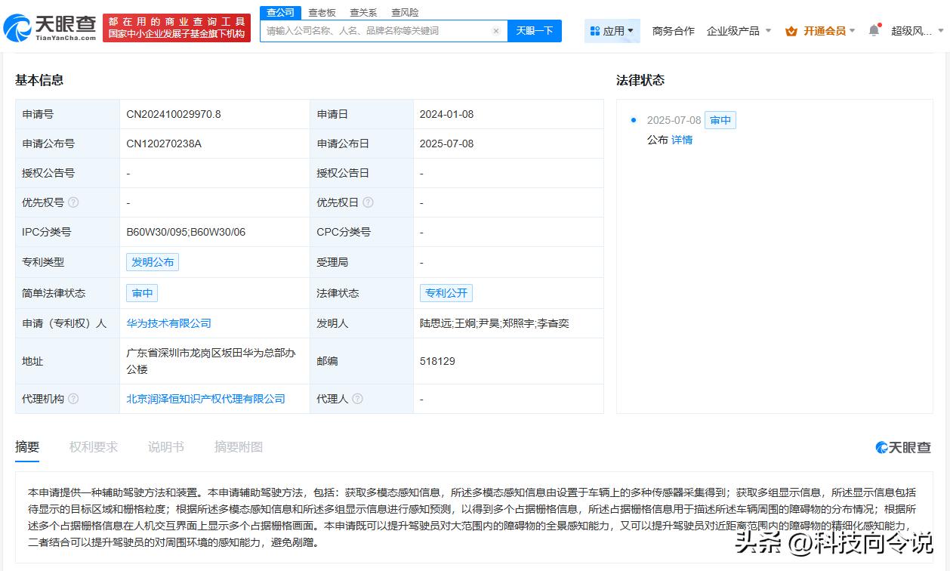Image resolution: width=950 pixels, height=571 pixels.
Task: Select the 查公司 search tab
Action: coord(280,12)
